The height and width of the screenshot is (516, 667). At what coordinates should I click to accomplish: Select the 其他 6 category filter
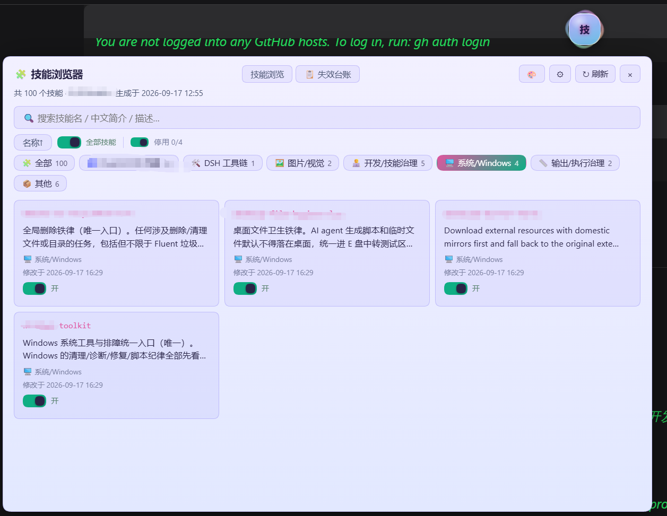(40, 183)
